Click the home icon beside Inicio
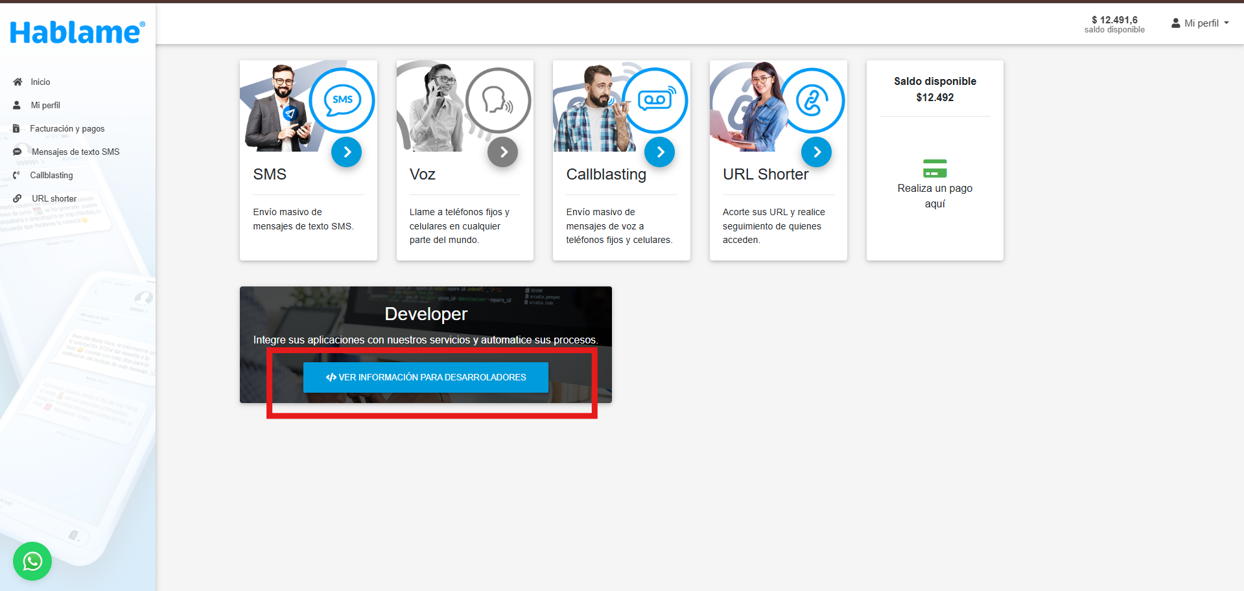The height and width of the screenshot is (591, 1244). (18, 82)
